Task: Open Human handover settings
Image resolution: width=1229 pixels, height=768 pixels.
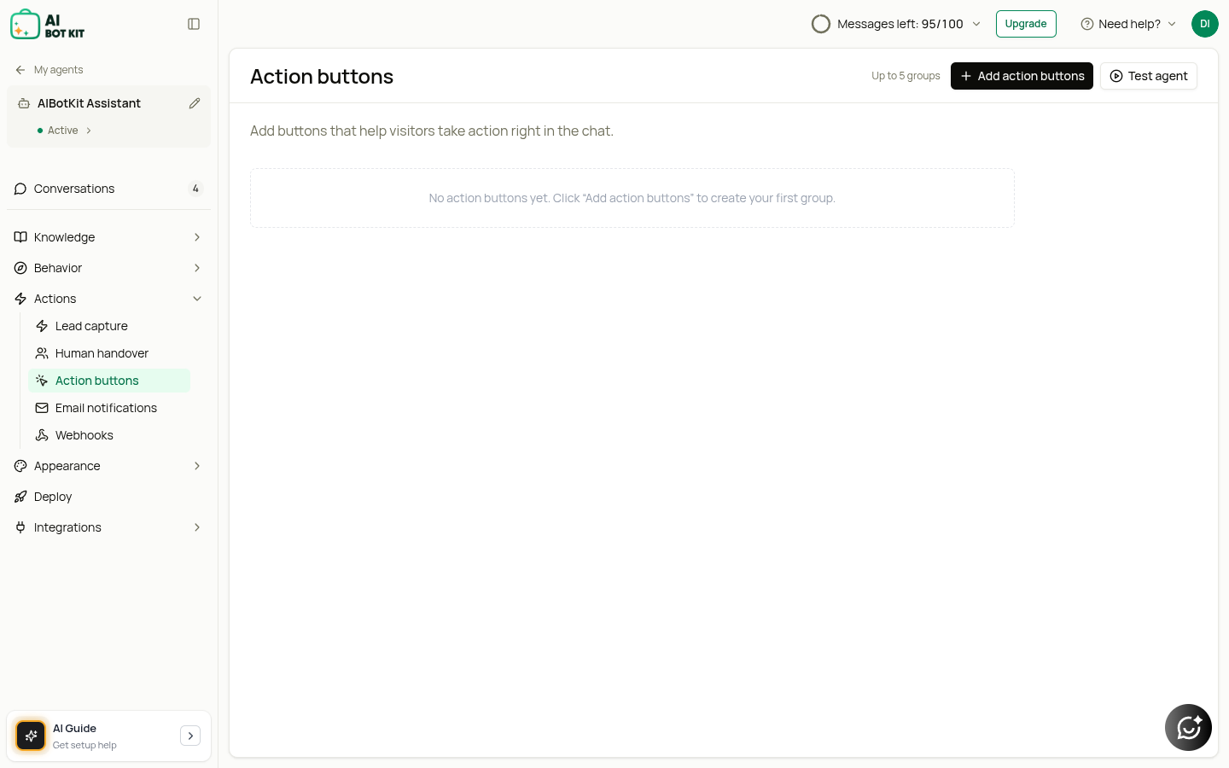Action: (x=109, y=353)
